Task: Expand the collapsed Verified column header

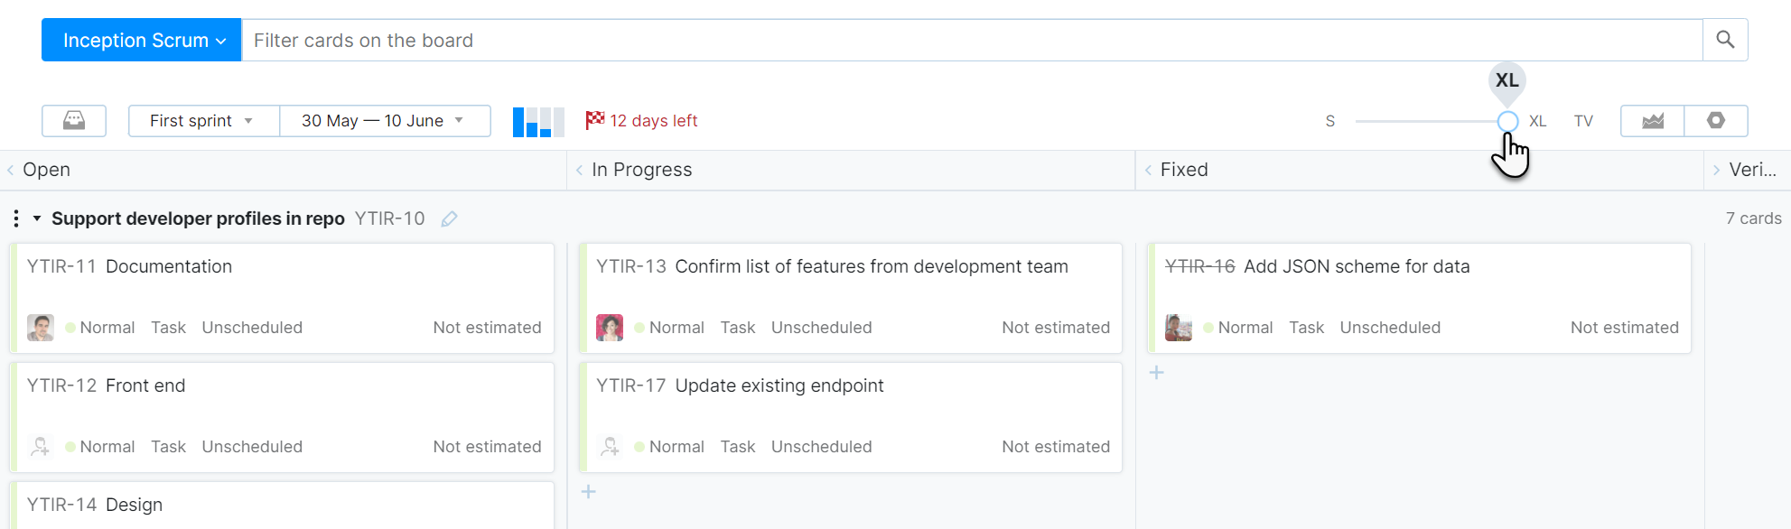Action: [1717, 170]
